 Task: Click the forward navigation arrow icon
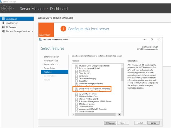point(10,8)
